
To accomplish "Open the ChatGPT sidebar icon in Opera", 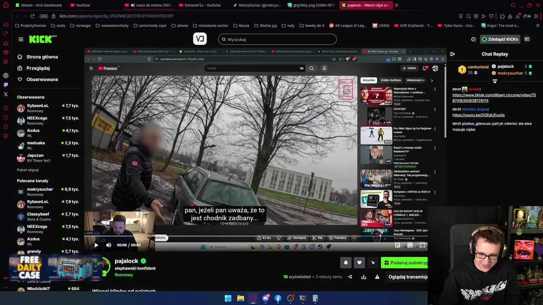I will click(6, 75).
